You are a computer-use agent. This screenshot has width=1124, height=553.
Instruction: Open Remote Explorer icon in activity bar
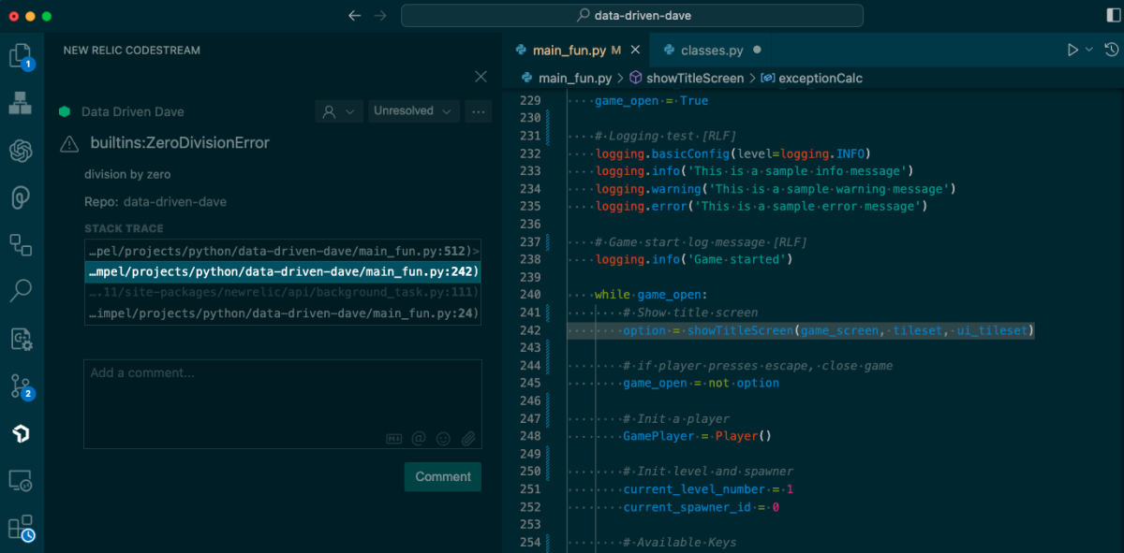point(21,481)
